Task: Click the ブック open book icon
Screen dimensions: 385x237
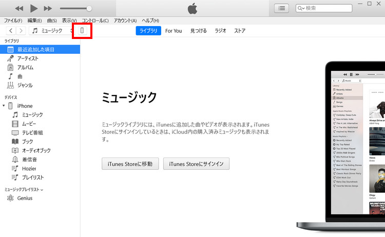Action: [x=15, y=142]
